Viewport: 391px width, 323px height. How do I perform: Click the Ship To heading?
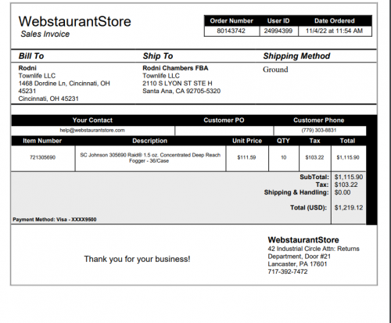coord(158,56)
